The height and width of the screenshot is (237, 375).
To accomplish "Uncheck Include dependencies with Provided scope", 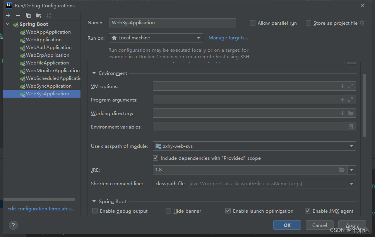I will click(x=156, y=158).
